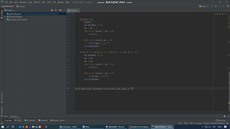Click the main.py breadcrumb in navigation bar

tap(21, 6)
